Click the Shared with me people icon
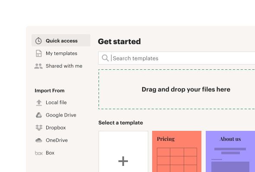The image size is (255, 172). (x=38, y=66)
